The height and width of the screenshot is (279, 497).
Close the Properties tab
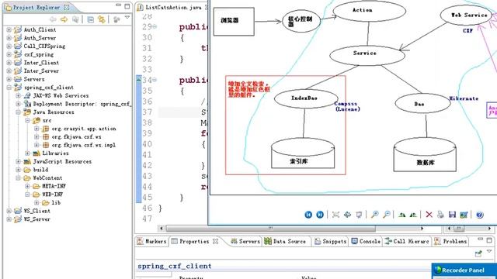click(216, 241)
